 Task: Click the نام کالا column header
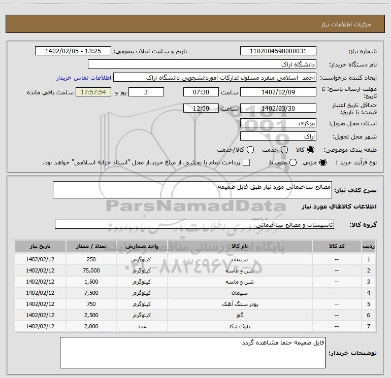240,247
